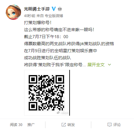Click the line 截止7月7日下午18:00
Screen dimensions: 134x130
(46, 37)
